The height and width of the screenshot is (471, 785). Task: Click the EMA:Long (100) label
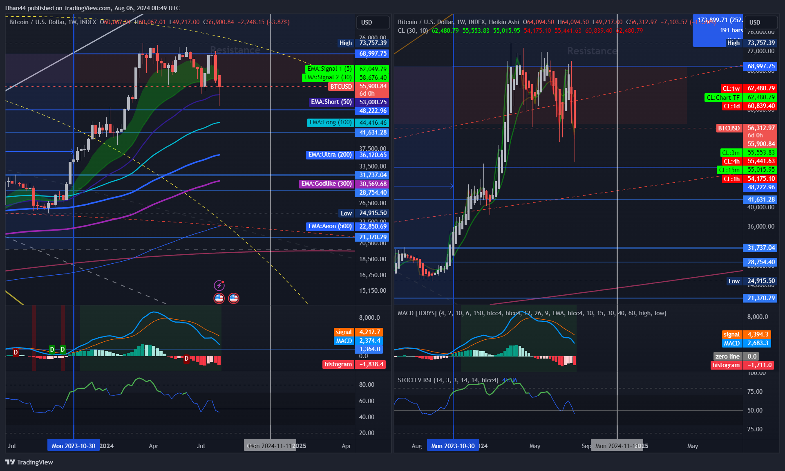(348, 123)
